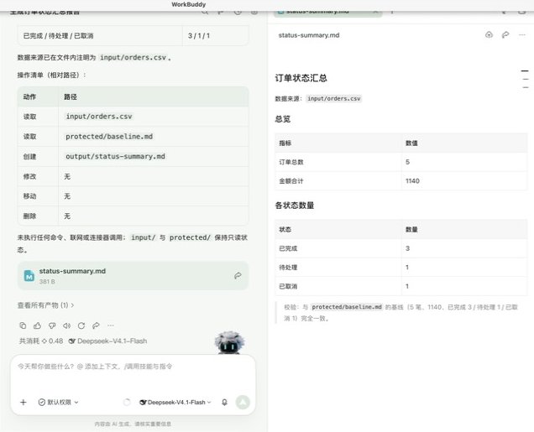Add attachment with the plus button
The width and height of the screenshot is (534, 432).
click(x=24, y=403)
